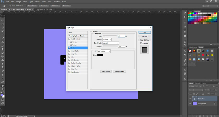The height and width of the screenshot is (117, 219).
Task: Click the fx add layer style icon
Action: 197,116
